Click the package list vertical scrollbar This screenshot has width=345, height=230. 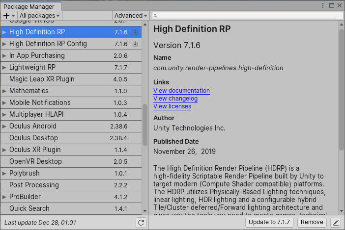point(144,125)
